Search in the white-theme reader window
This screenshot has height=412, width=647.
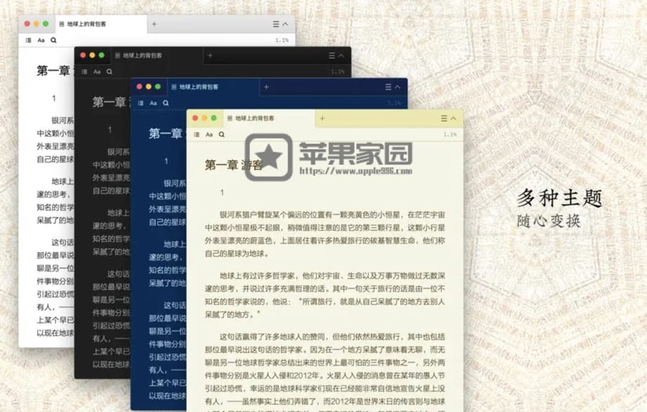click(54, 40)
